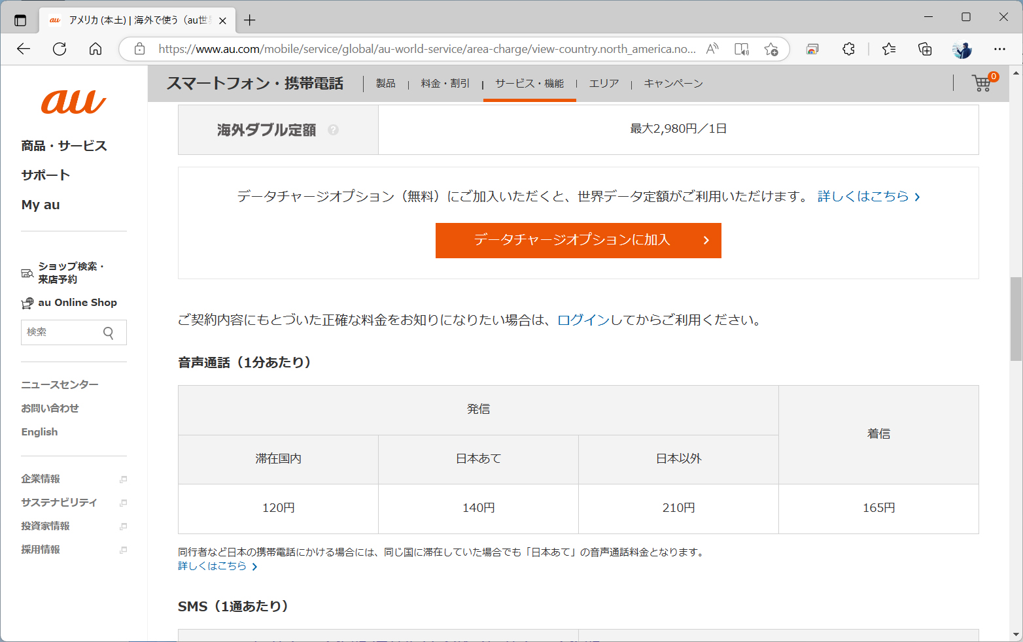Open the エリア navigation item
The height and width of the screenshot is (642, 1023).
604,83
